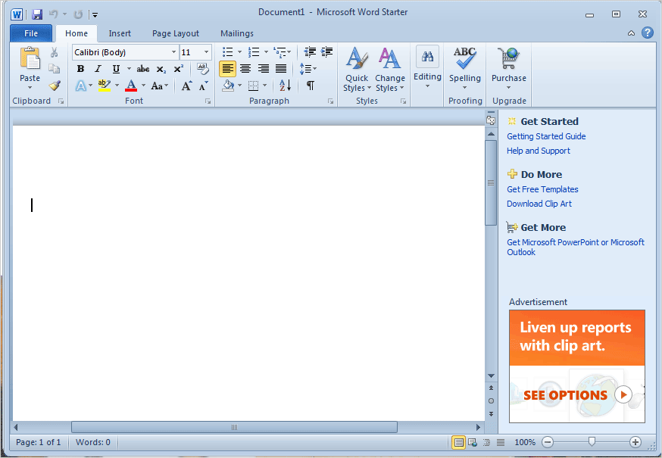Image resolution: width=662 pixels, height=458 pixels.
Task: Select the Home tab
Action: click(77, 33)
